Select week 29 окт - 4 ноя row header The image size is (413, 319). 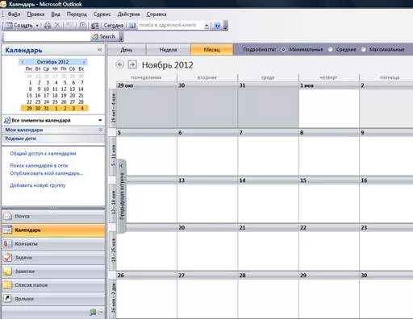point(113,108)
